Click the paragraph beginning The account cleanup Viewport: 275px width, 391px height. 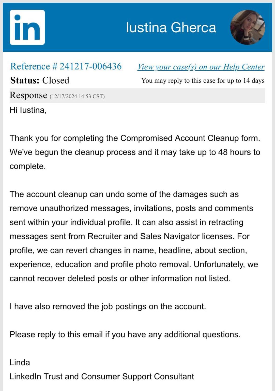124,194
